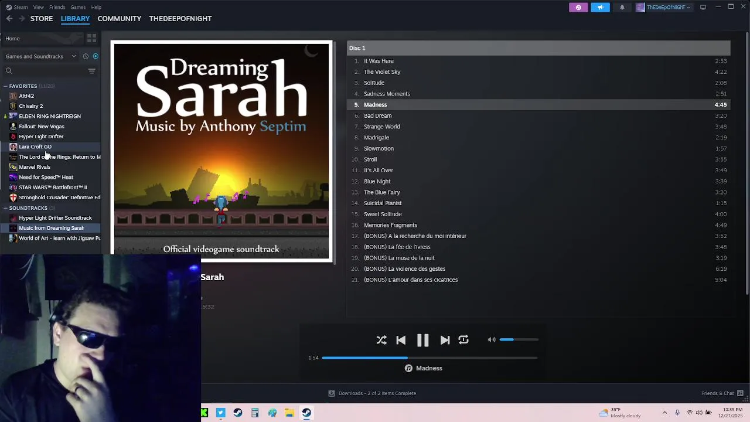
Task: Open the purple music player button
Action: point(578,7)
